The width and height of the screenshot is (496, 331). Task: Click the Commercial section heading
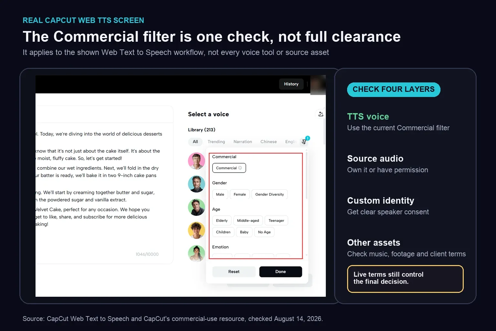[224, 157]
